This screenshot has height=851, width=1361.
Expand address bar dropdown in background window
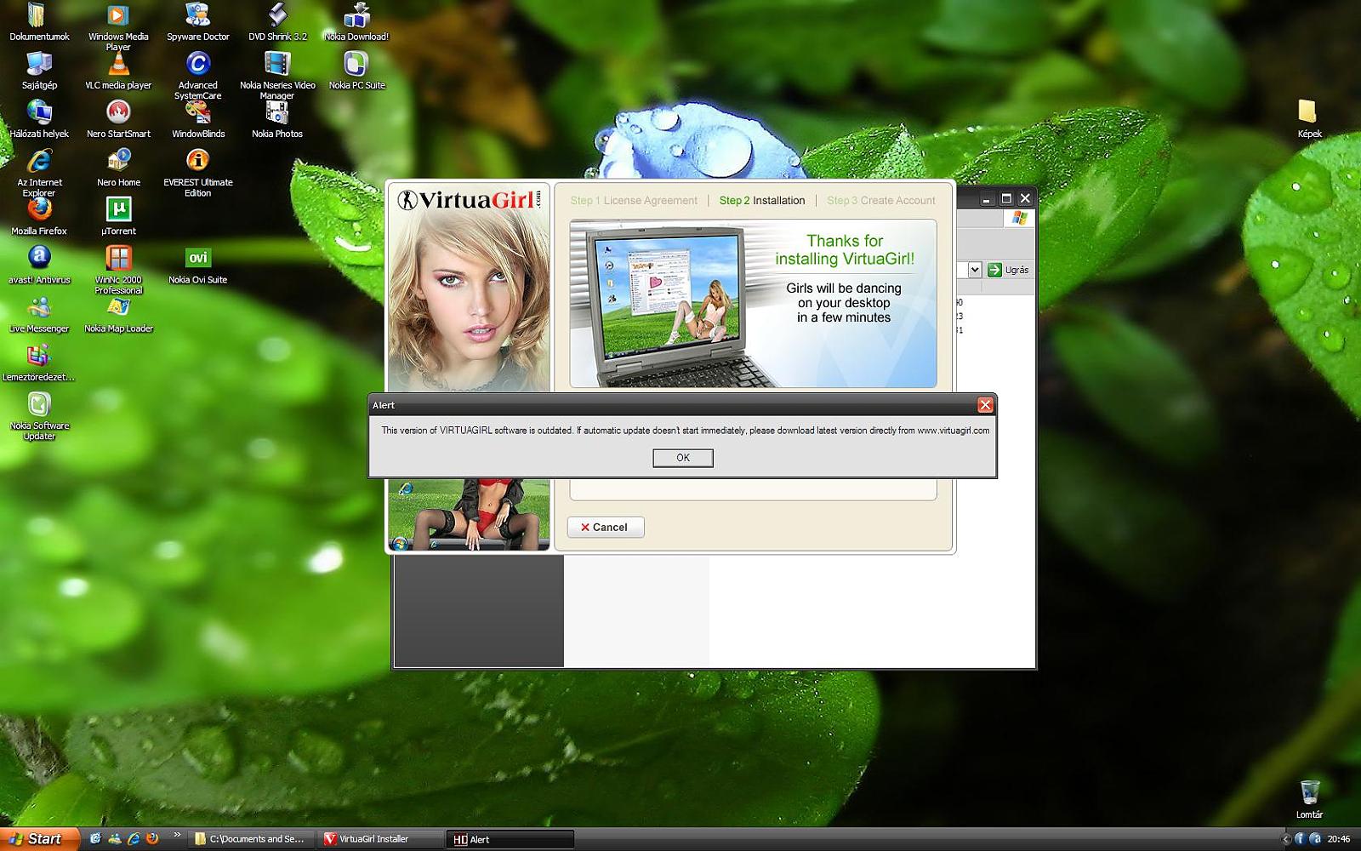click(x=975, y=270)
